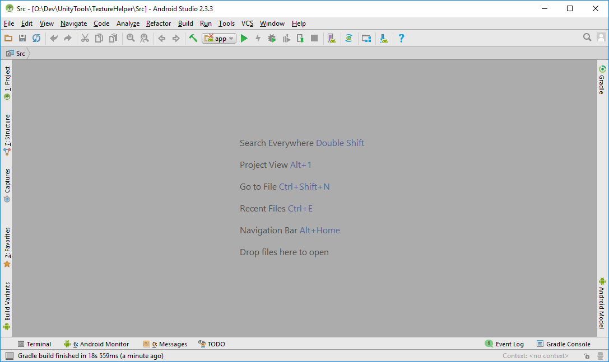
Task: Open the File menu
Action: (9, 23)
